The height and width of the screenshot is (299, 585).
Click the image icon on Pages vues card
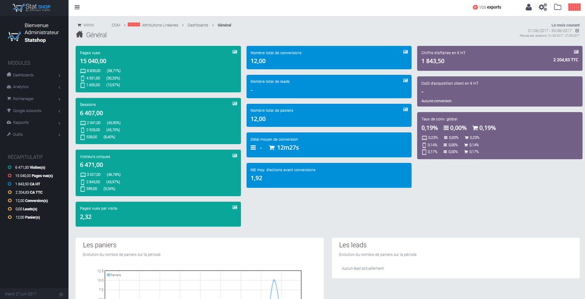click(x=235, y=52)
